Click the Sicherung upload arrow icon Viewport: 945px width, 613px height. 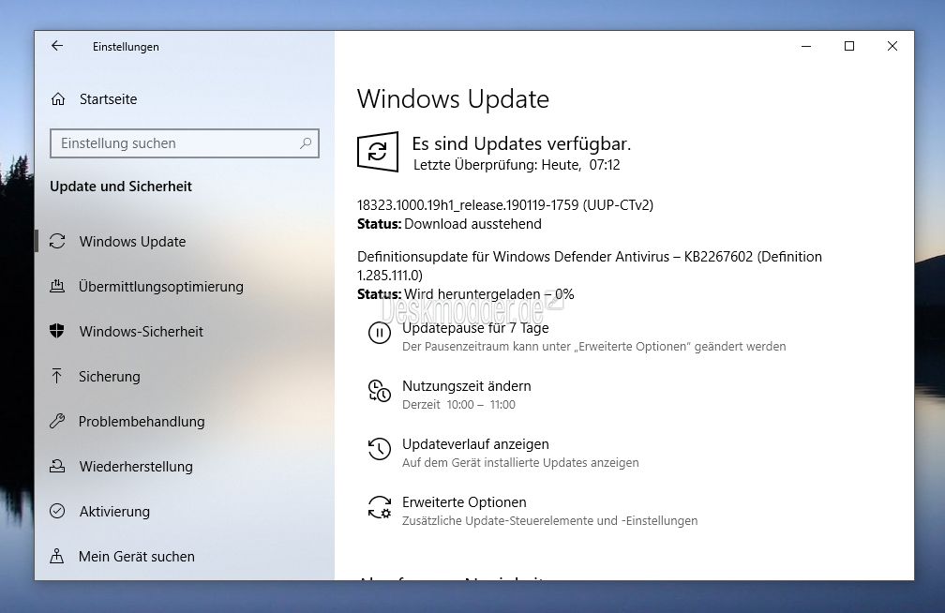pos(56,376)
